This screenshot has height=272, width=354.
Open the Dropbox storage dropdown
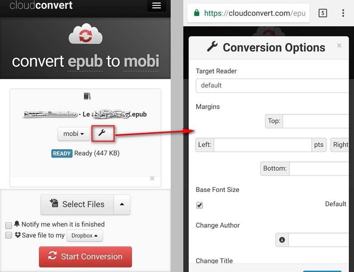[x=85, y=236]
